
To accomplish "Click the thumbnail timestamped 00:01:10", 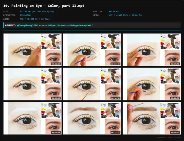I will pyautogui.click(x=32, y=50).
